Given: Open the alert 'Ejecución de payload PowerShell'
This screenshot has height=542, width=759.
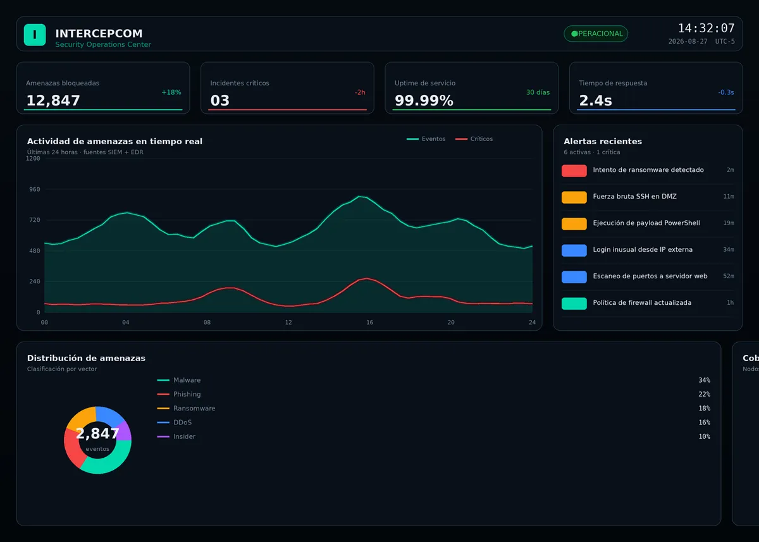Looking at the screenshot, I should (648, 223).
